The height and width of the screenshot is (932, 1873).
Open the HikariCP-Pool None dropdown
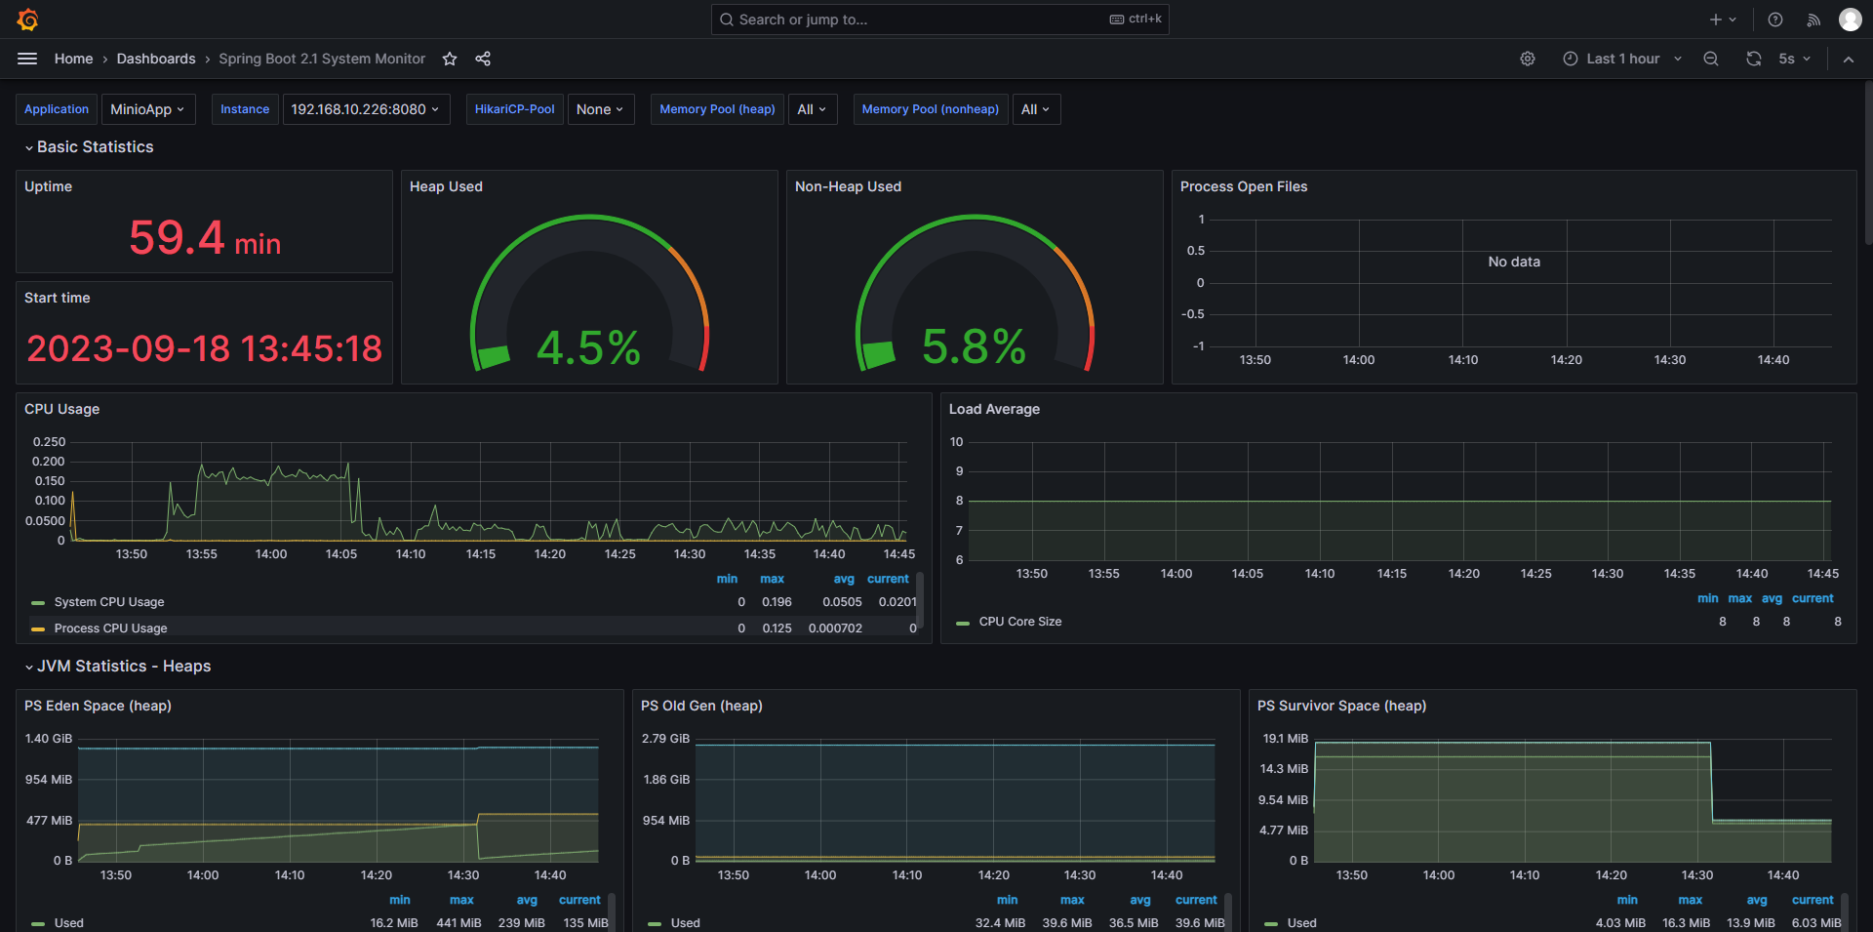click(x=601, y=109)
